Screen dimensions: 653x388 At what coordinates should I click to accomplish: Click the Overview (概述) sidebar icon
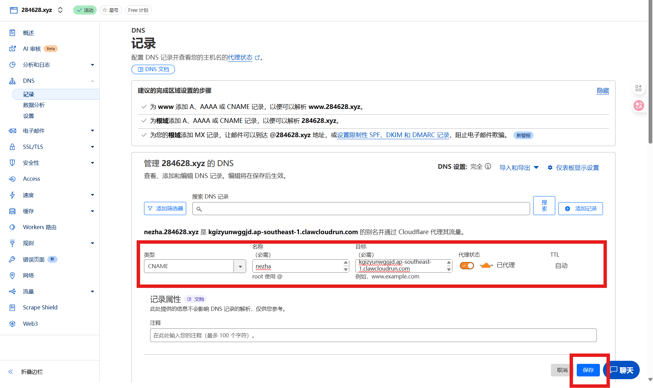coord(12,33)
